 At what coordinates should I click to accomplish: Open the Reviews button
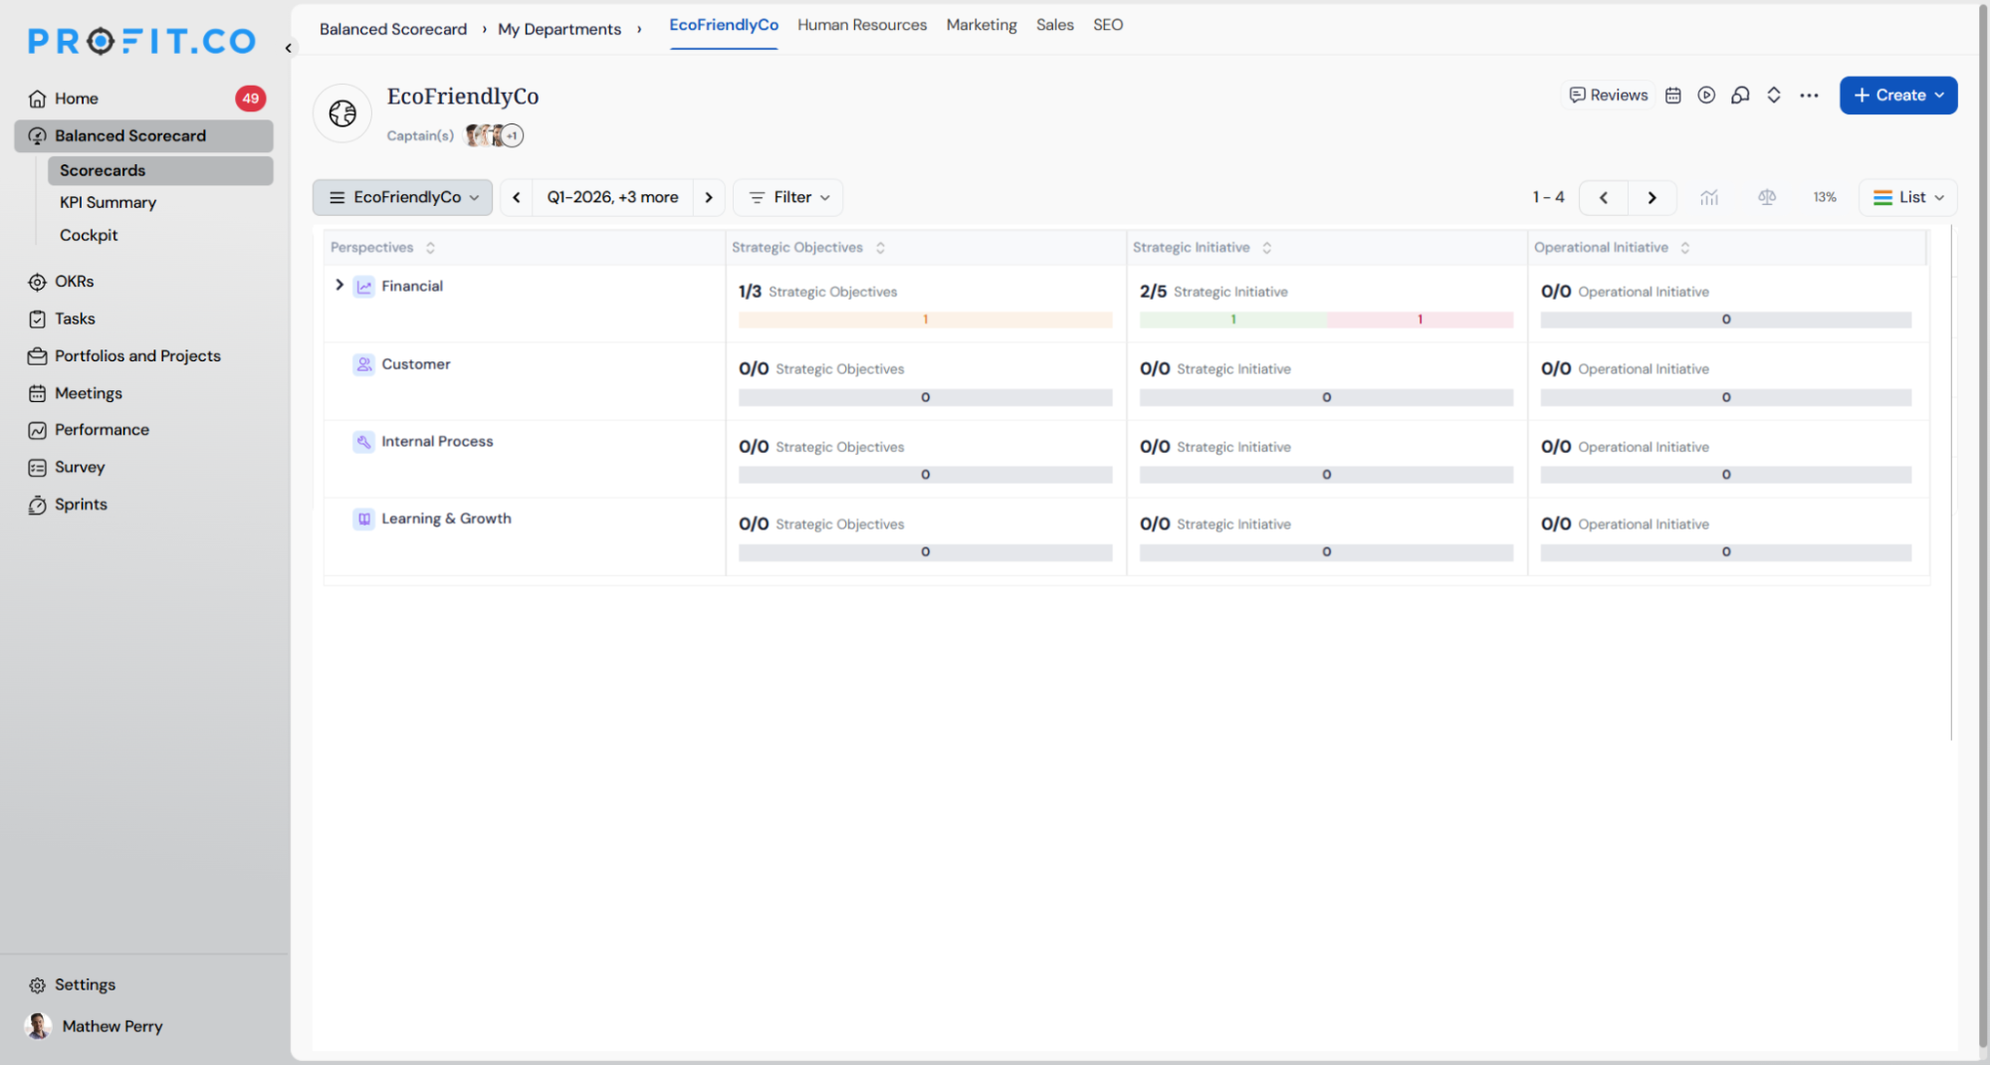[1608, 96]
